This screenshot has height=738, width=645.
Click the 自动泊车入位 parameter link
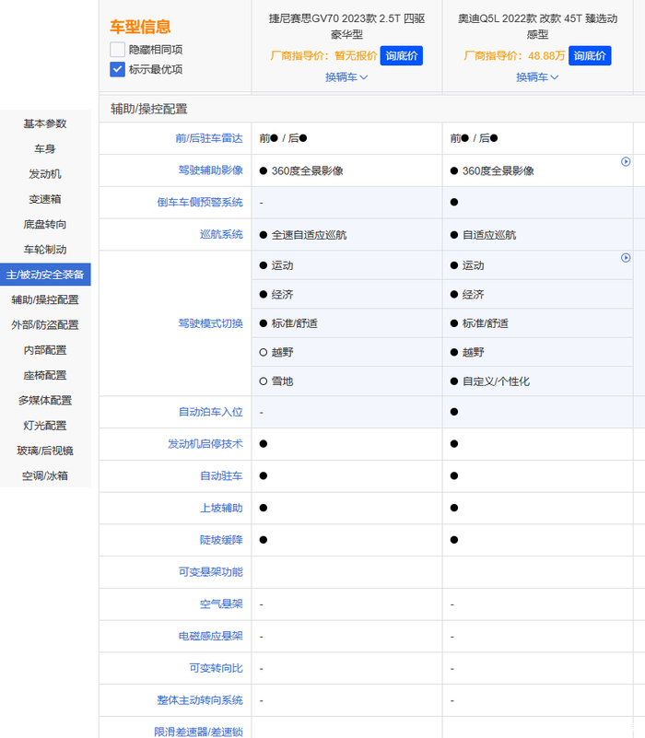pyautogui.click(x=211, y=412)
